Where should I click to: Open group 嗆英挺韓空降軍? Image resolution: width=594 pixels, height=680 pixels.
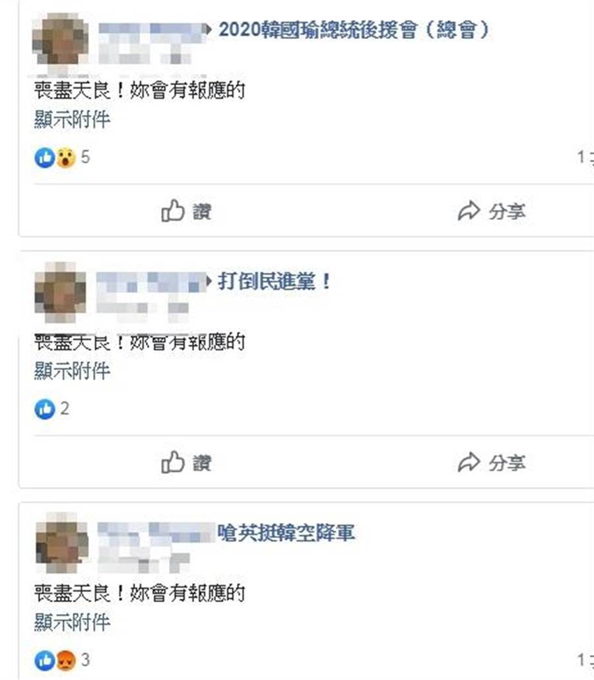pyautogui.click(x=286, y=533)
